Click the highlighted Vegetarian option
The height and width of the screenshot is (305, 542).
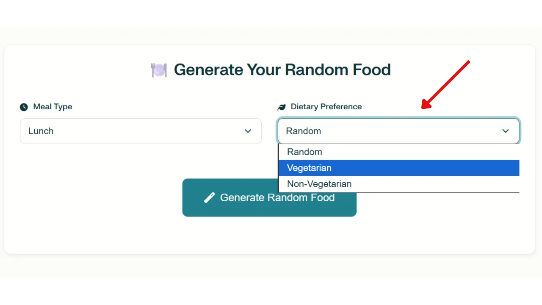click(x=309, y=168)
